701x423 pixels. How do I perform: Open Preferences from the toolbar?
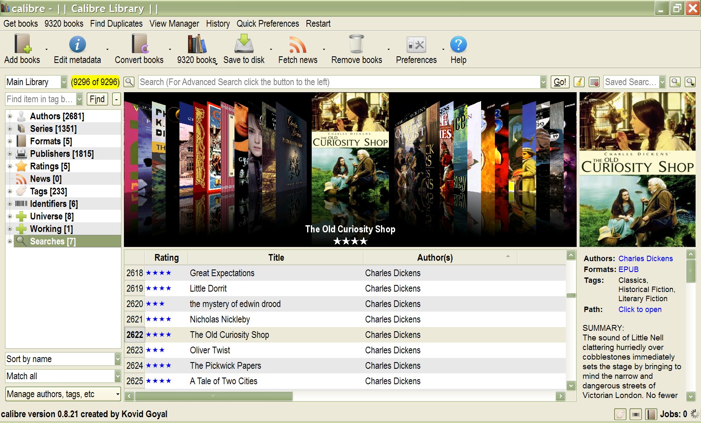416,45
